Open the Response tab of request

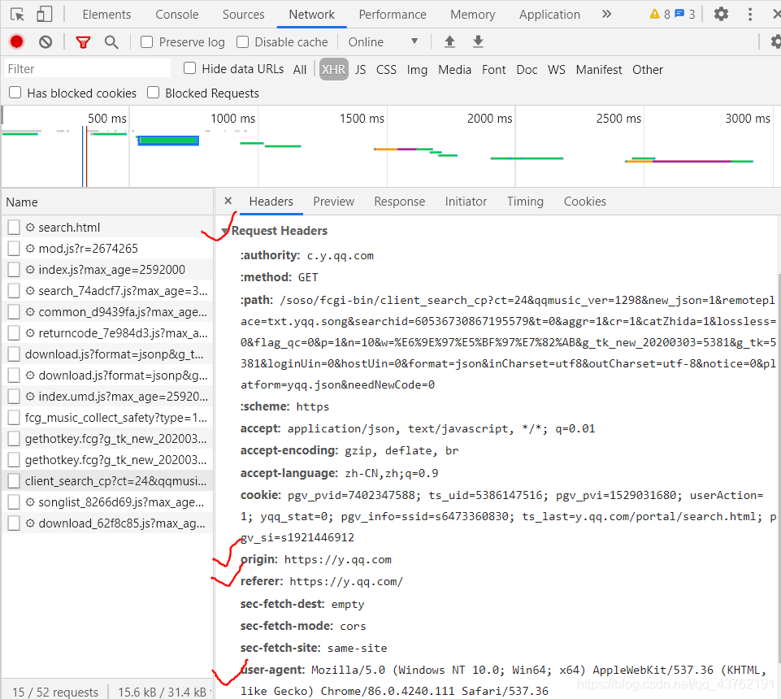[x=400, y=202]
